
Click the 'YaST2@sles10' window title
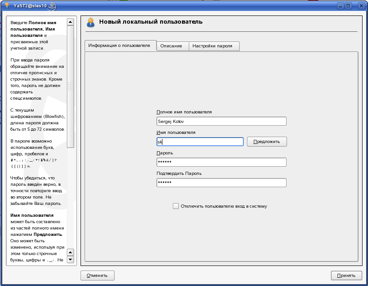(x=30, y=6)
